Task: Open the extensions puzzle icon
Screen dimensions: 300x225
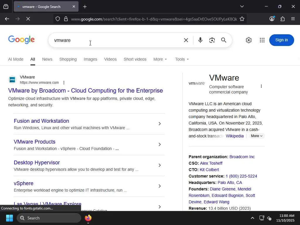Action: point(283,19)
